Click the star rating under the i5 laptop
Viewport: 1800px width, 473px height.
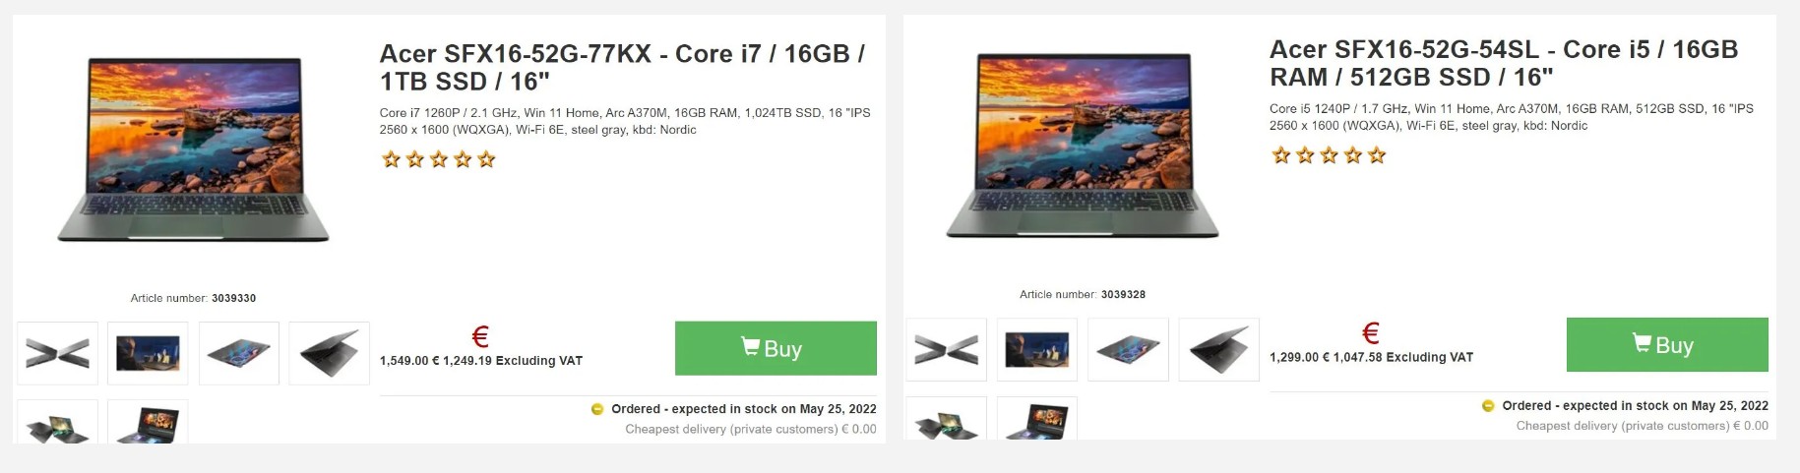1329,155
